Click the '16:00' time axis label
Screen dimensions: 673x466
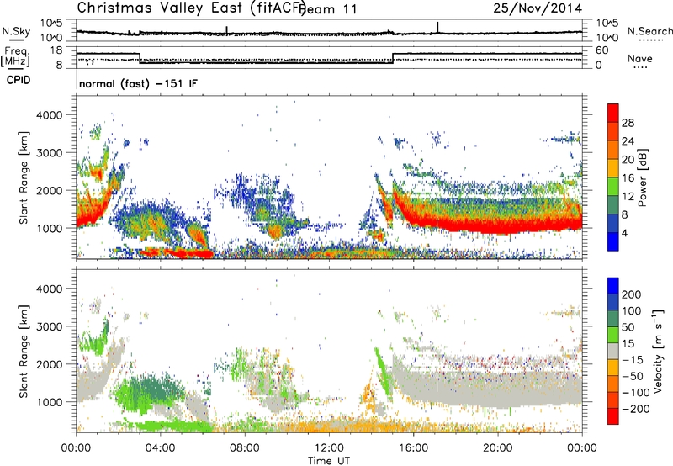pyautogui.click(x=413, y=448)
